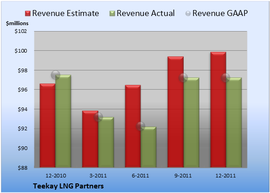
Task: Click the red Revenue Estimate legend swatch
Action: click(x=28, y=14)
